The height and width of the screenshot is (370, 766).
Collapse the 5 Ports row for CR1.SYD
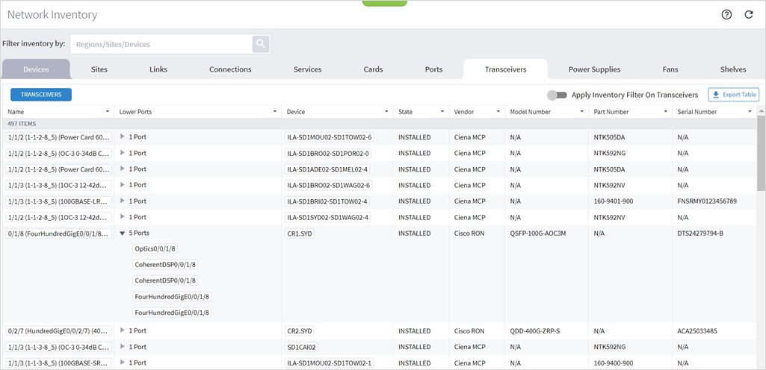coord(123,233)
